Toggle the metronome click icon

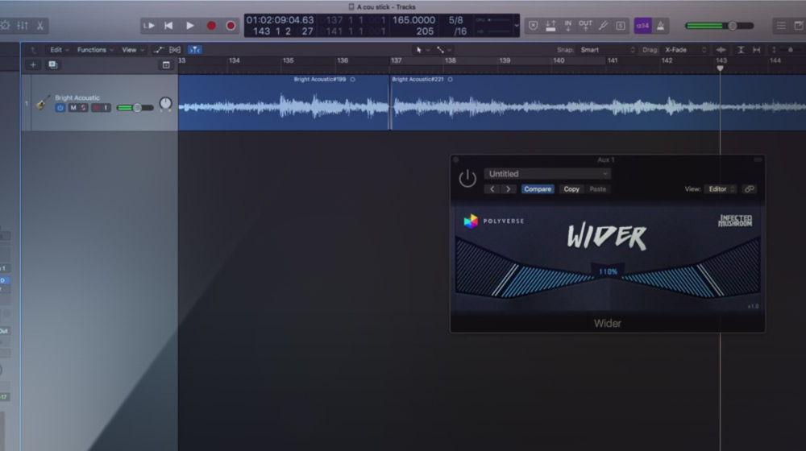click(x=660, y=26)
